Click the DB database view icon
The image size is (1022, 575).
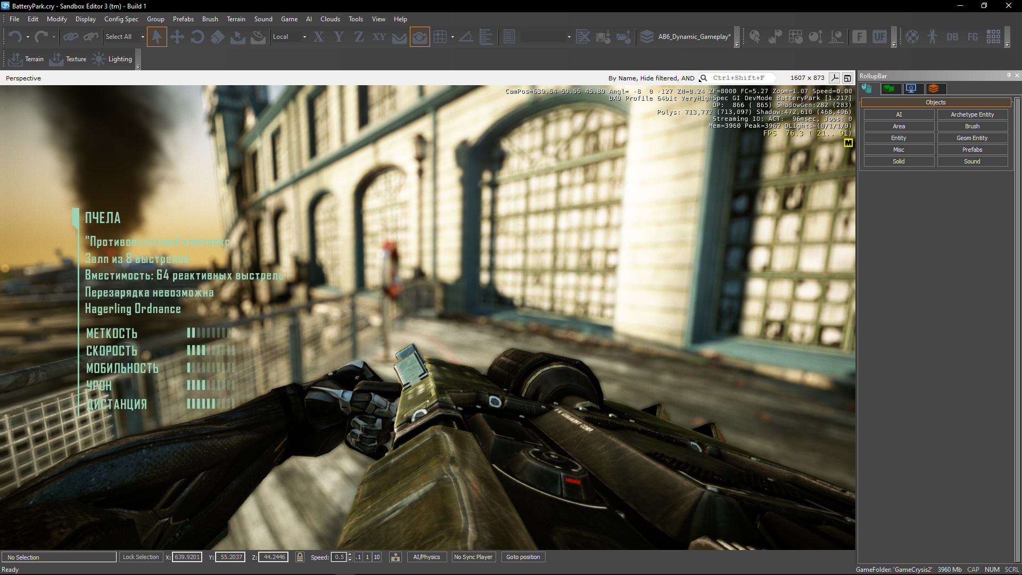[x=952, y=37]
